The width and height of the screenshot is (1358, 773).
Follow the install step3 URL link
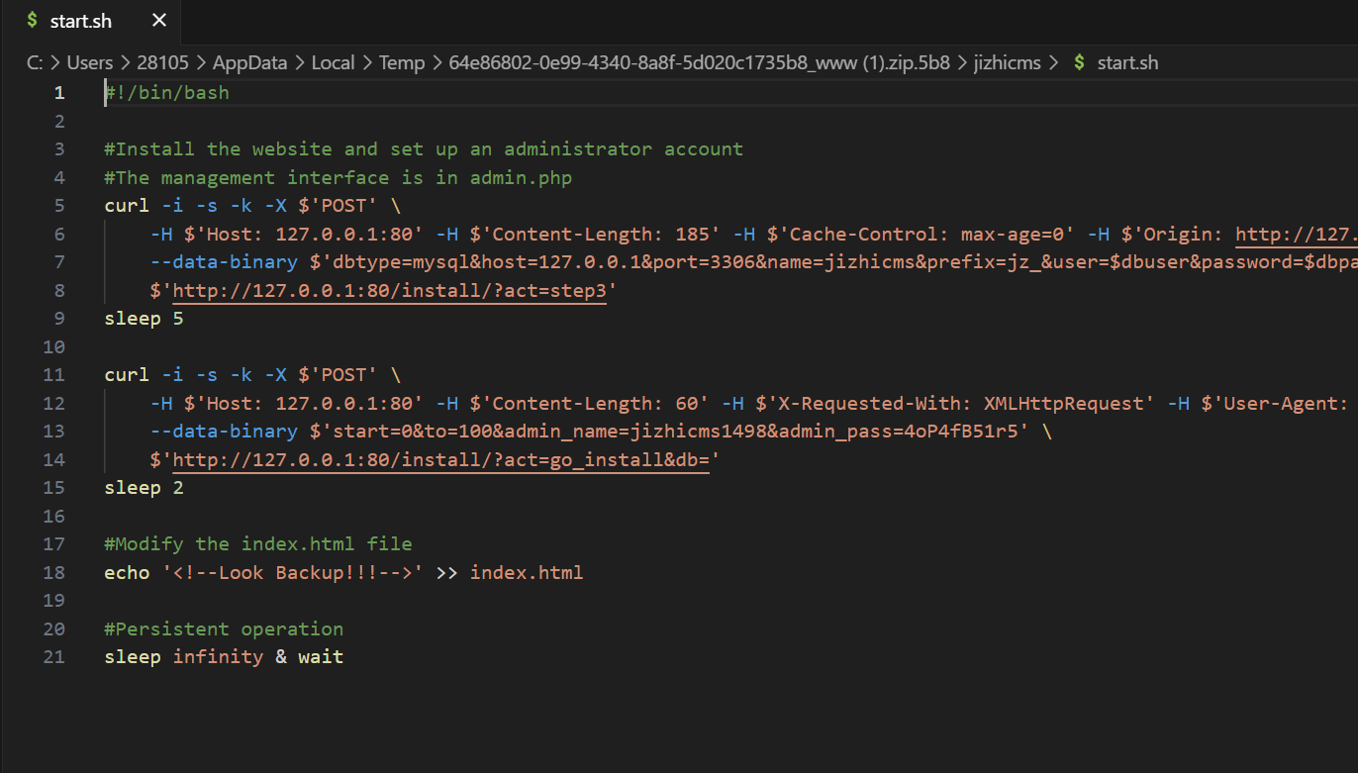[389, 291]
